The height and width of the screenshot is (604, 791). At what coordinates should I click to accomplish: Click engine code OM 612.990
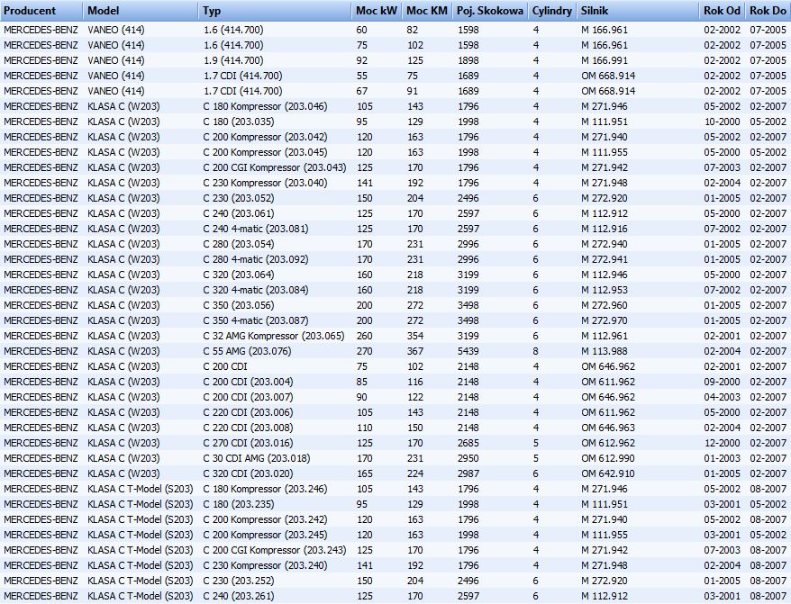tap(608, 458)
